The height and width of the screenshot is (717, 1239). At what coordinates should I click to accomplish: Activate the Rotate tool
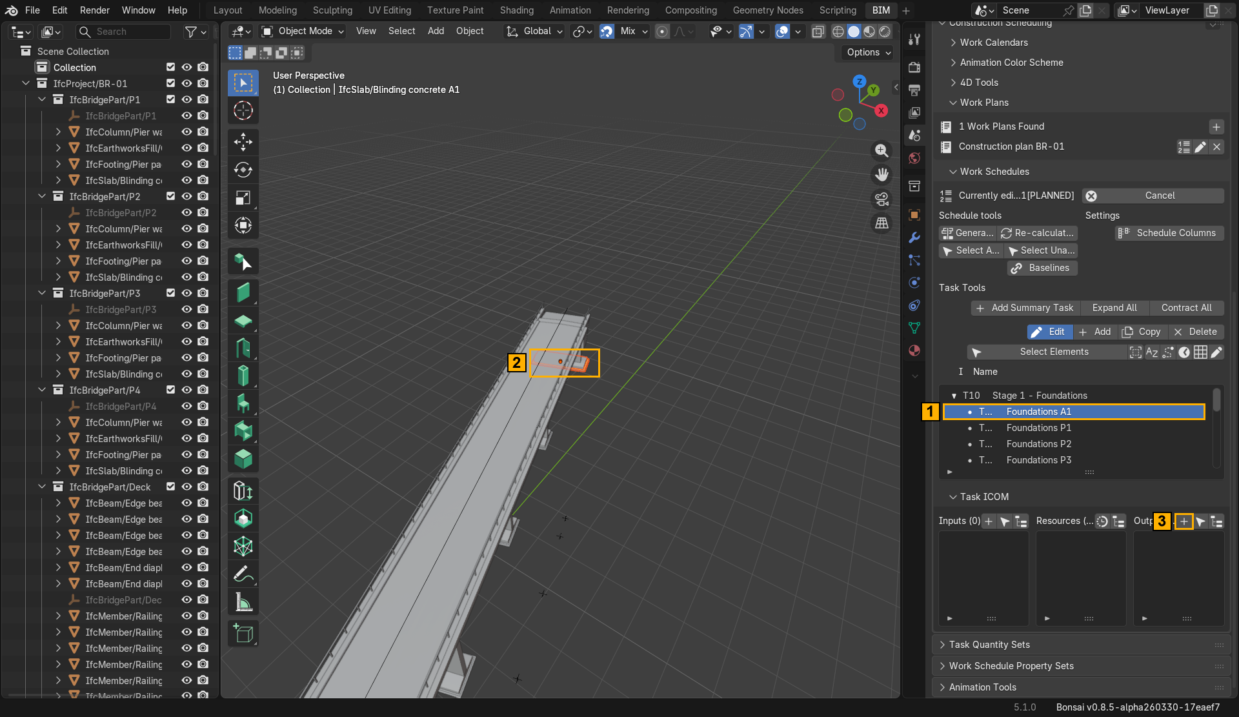[x=243, y=170]
